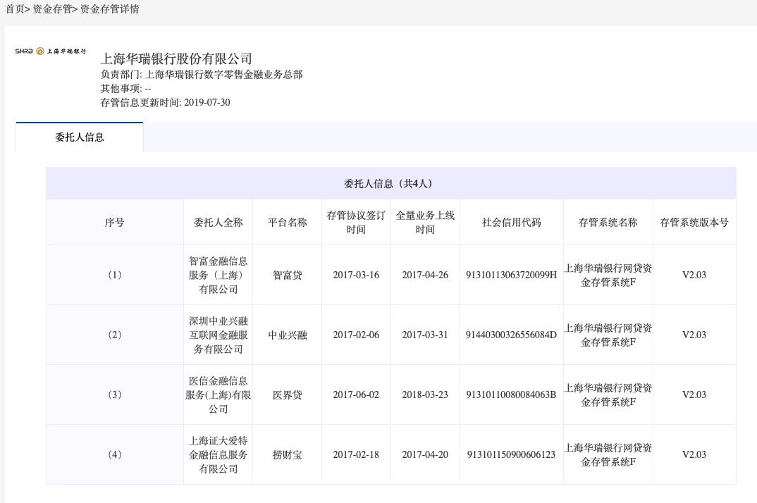Click 存管信息更新时间 2019-07-30 line
This screenshot has height=503, width=757.
click(x=165, y=102)
